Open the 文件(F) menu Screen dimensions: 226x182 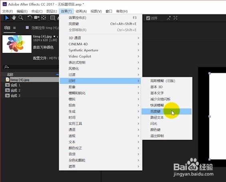click(x=8, y=11)
